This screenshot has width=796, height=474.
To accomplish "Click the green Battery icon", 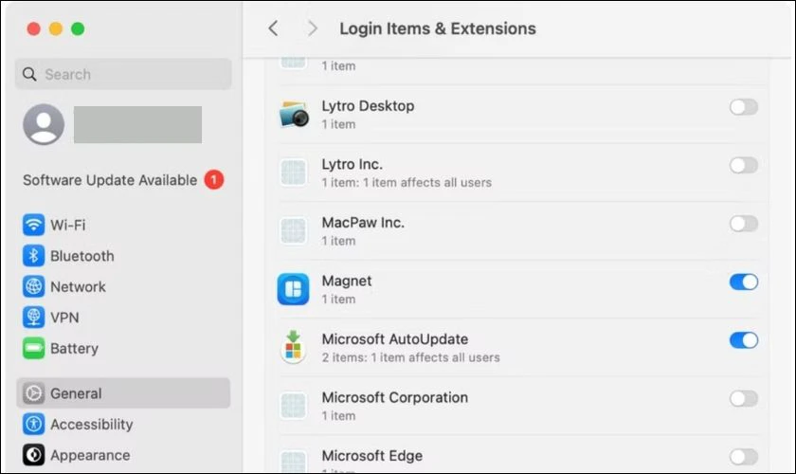I will (x=33, y=348).
